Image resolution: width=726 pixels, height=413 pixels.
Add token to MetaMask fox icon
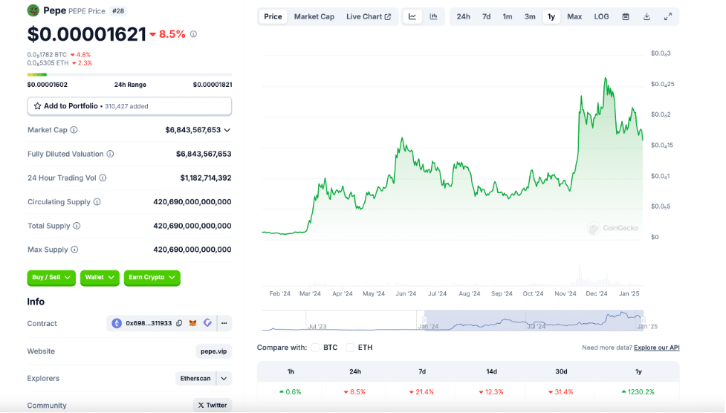(193, 323)
